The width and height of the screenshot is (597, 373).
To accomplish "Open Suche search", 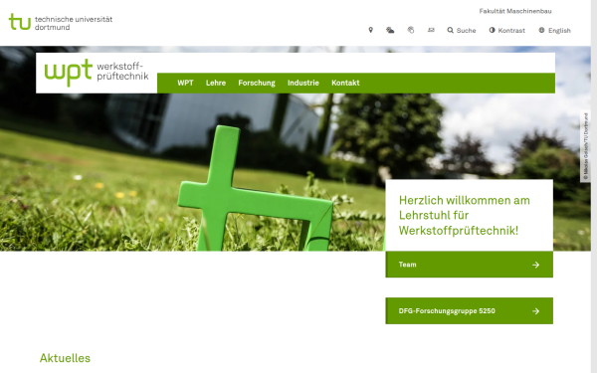I will tap(462, 30).
